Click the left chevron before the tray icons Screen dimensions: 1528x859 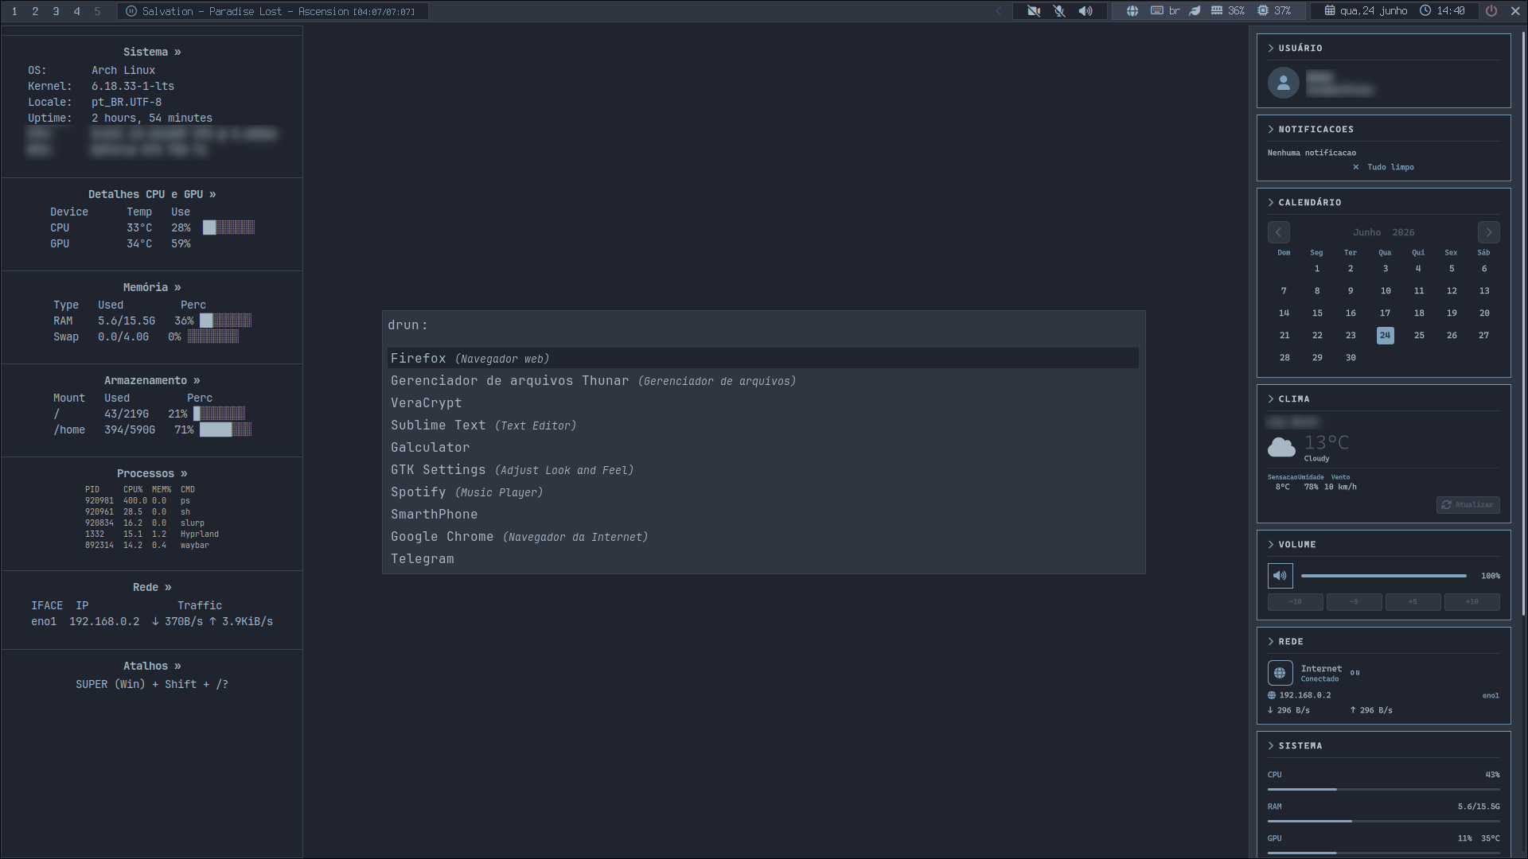coord(1000,11)
